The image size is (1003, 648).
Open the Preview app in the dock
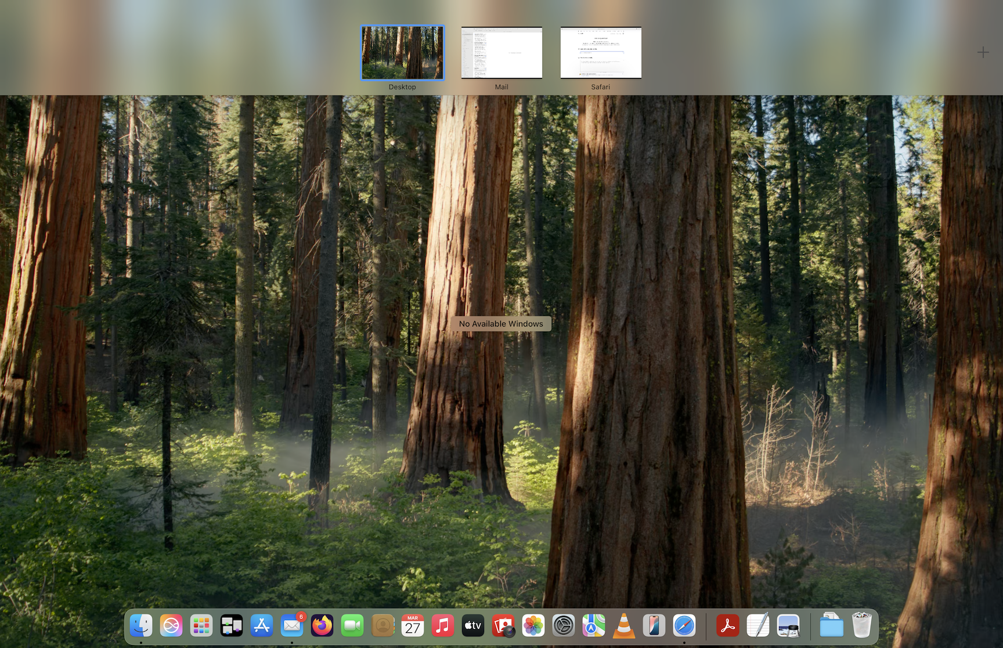pyautogui.click(x=788, y=626)
